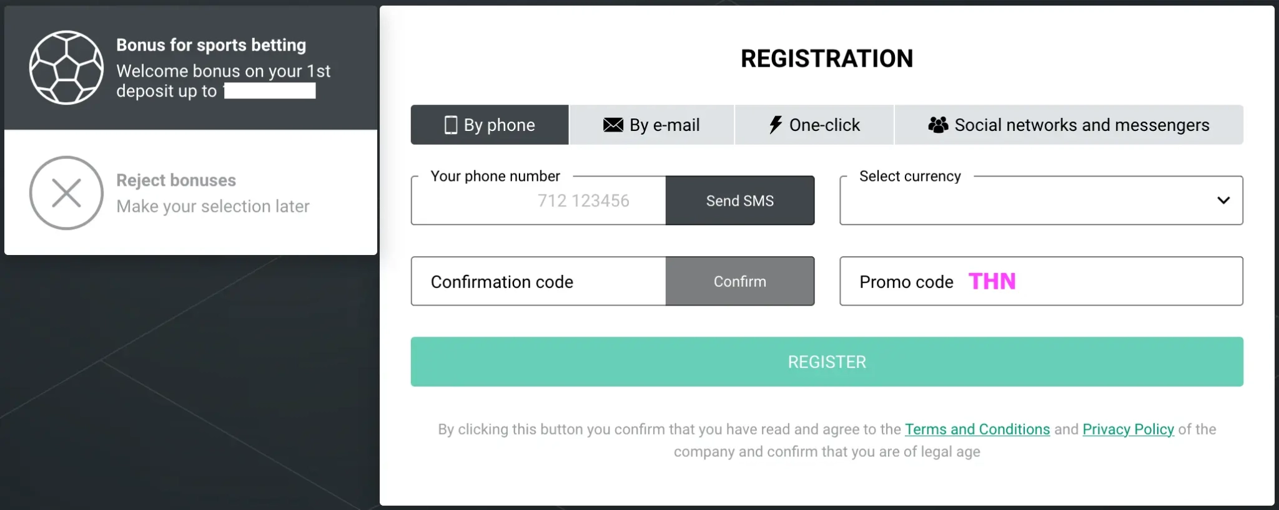Select the By phone tab
This screenshot has width=1279, height=510.
click(x=490, y=125)
